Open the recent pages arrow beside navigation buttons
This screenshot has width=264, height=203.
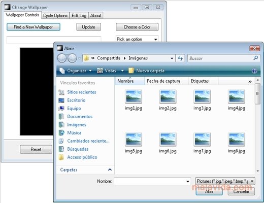pyautogui.click(x=79, y=58)
